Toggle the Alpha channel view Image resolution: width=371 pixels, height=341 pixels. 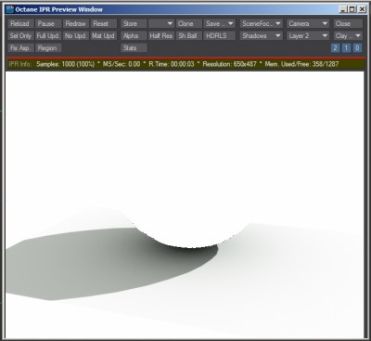point(134,36)
